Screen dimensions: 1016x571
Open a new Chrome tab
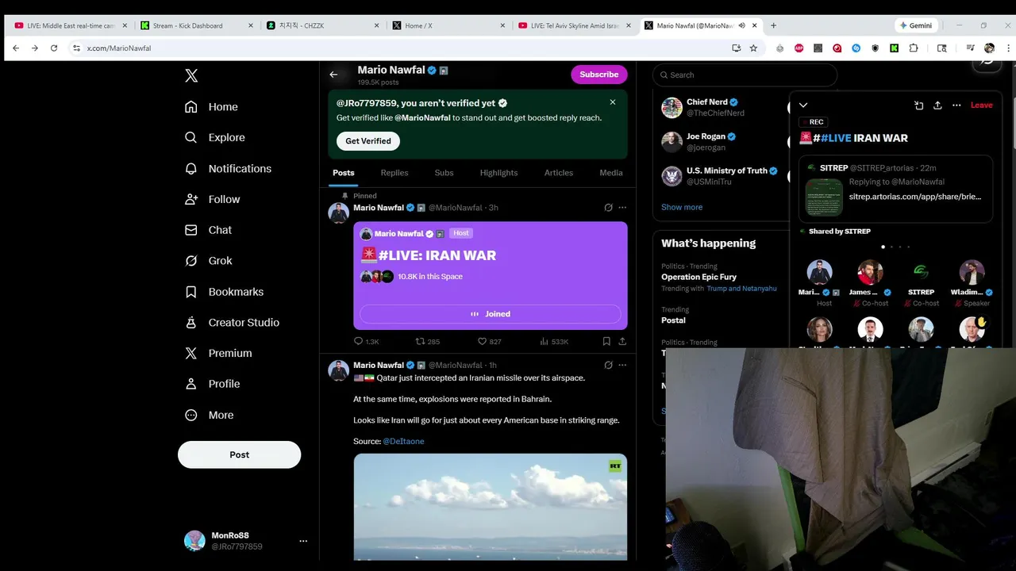pyautogui.click(x=773, y=25)
